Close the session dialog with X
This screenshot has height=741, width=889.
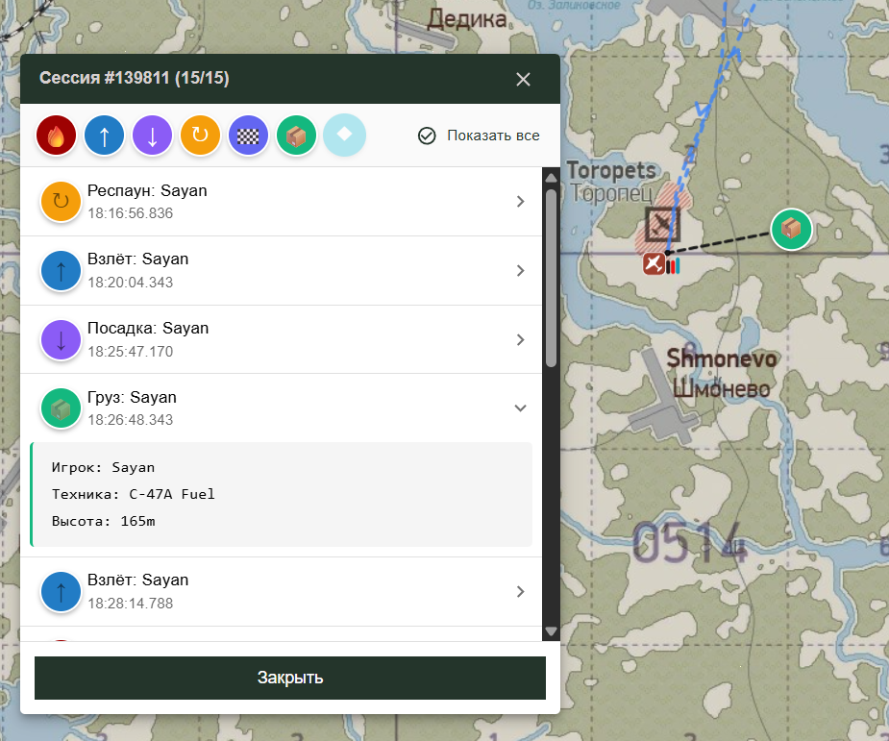point(523,79)
